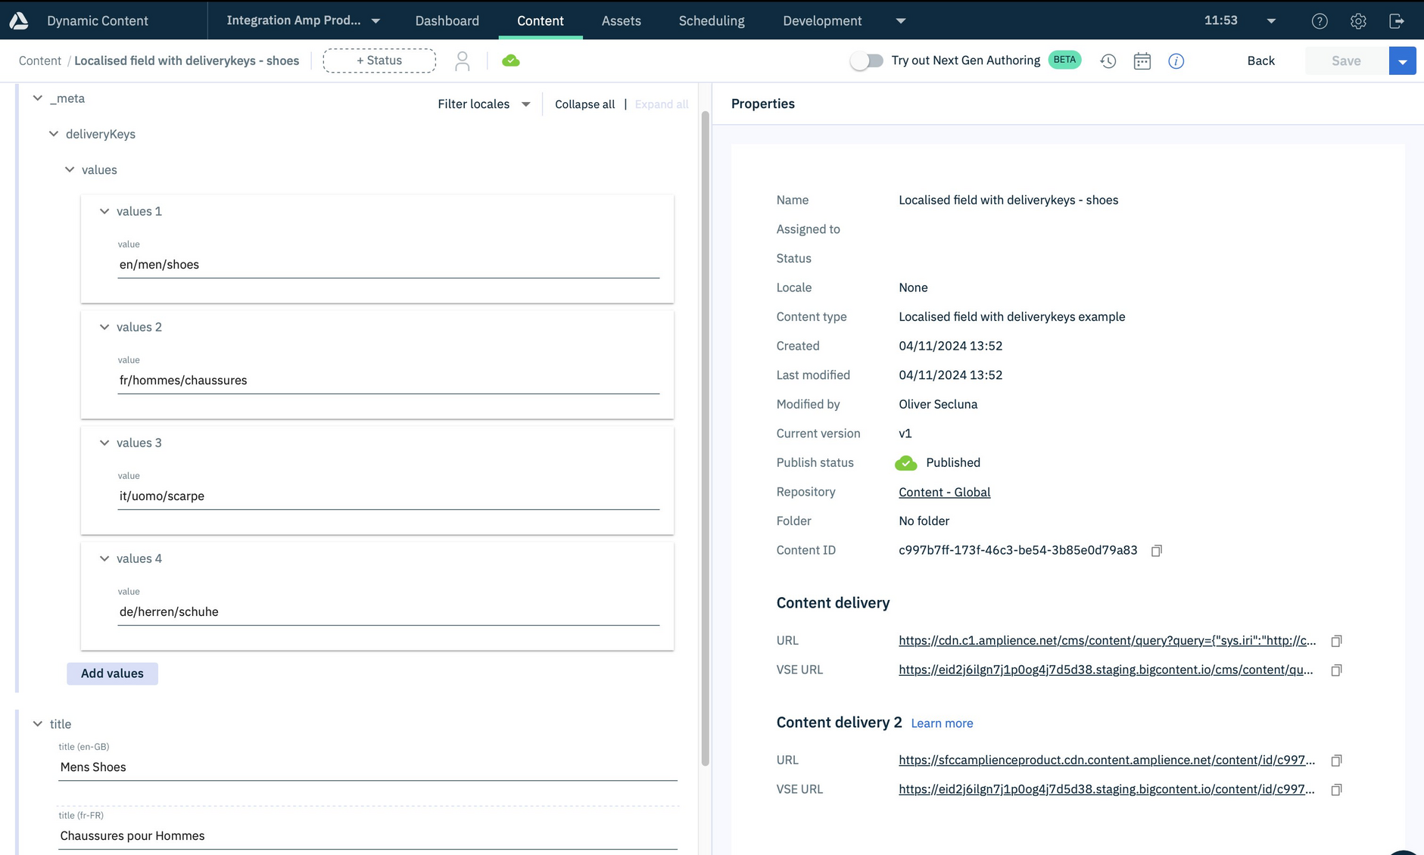Open the Integration Amp Prod hub dropdown
Screen dimensions: 1424x855
pos(303,20)
